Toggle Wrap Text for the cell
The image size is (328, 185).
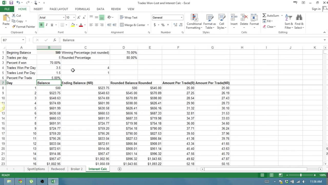click(129, 17)
